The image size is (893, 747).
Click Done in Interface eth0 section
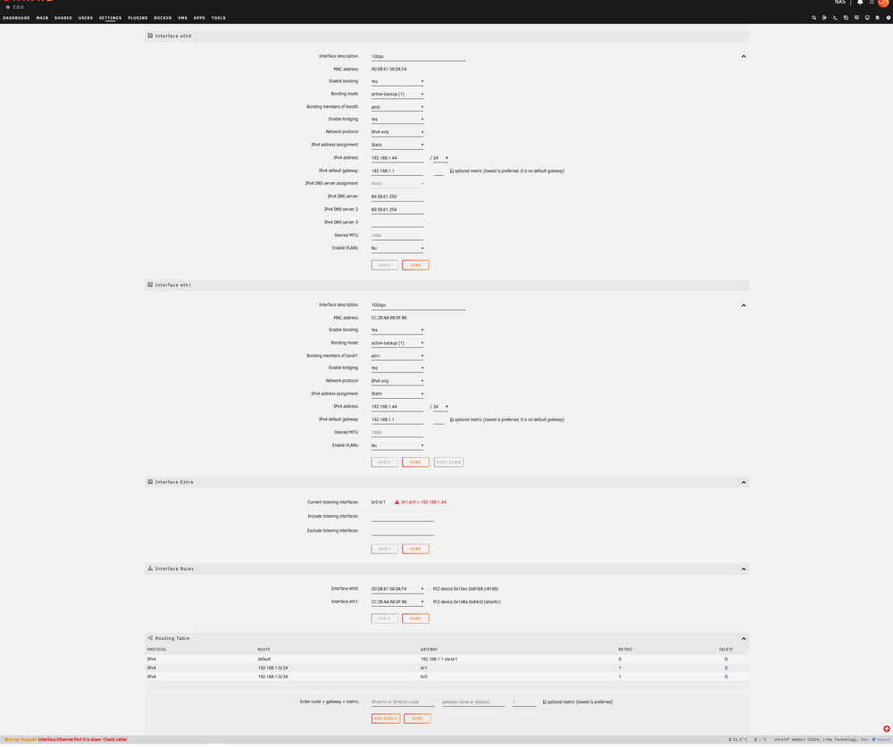pos(415,265)
